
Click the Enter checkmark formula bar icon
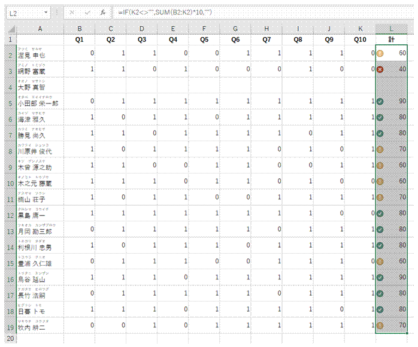87,12
